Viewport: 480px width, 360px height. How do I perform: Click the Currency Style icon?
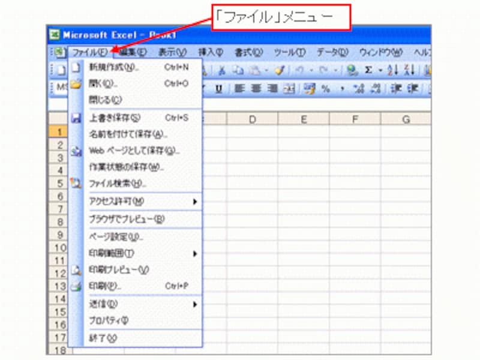pyautogui.click(x=309, y=89)
